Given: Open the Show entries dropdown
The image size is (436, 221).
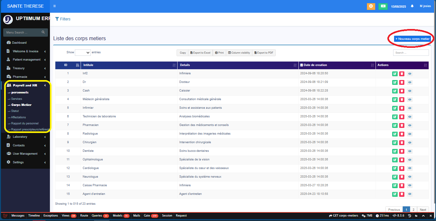Looking at the screenshot, I should tap(83, 53).
